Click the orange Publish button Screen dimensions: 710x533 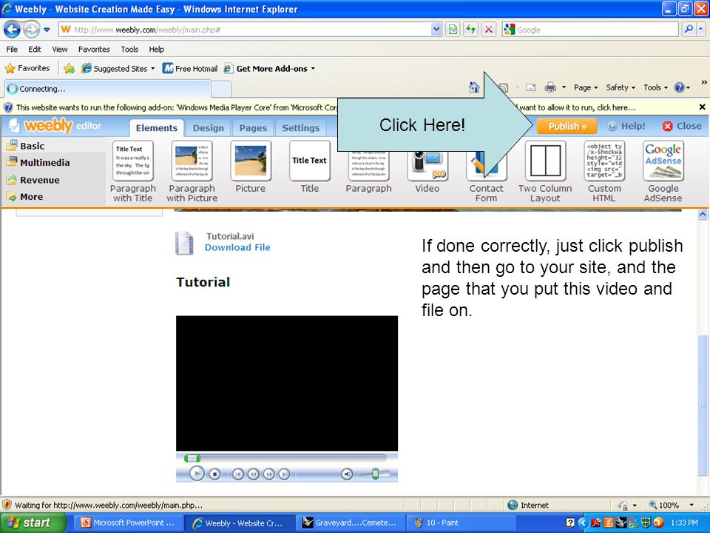point(567,127)
